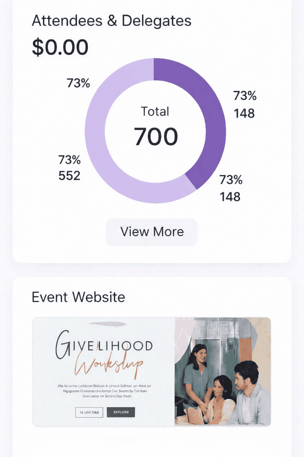Screen dimensions: 304x457
Task: Click the 73% 552 chart label
Action: (70, 168)
